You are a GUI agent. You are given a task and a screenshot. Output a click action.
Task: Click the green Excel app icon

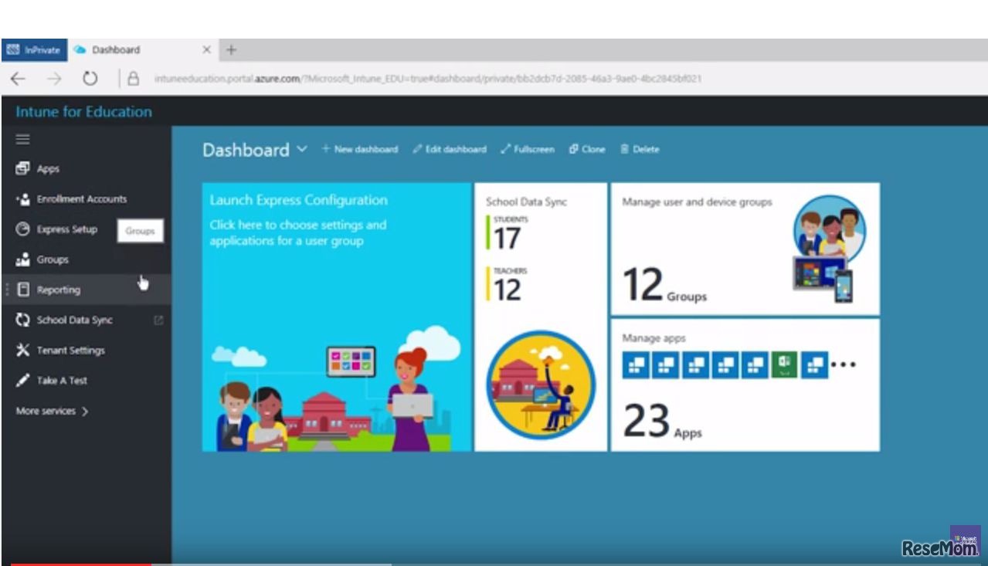784,364
